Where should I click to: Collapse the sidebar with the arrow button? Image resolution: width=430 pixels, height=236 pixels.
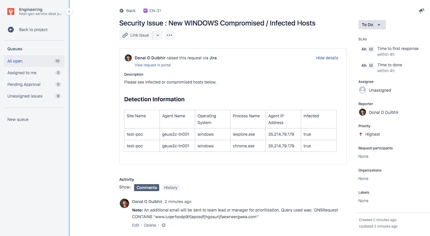pyautogui.click(x=69, y=11)
